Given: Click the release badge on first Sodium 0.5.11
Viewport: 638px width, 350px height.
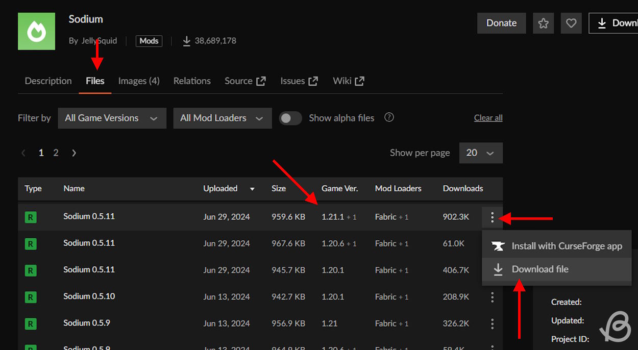Looking at the screenshot, I should [31, 217].
